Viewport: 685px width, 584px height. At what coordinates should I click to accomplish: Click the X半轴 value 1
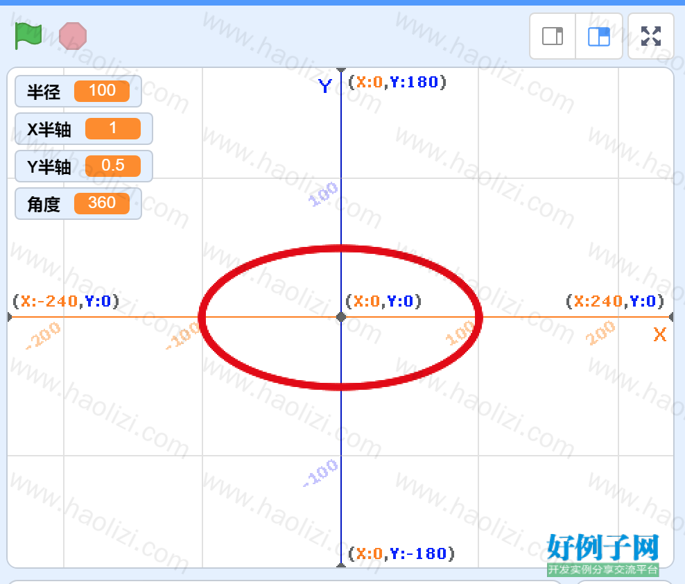pyautogui.click(x=113, y=128)
